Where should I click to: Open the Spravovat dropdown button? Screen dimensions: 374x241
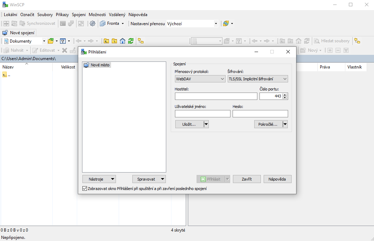149,179
